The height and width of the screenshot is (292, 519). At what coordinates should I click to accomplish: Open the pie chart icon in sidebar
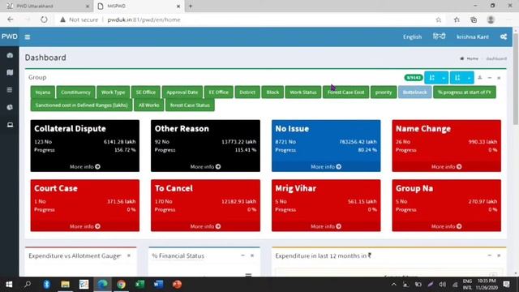pyautogui.click(x=10, y=107)
